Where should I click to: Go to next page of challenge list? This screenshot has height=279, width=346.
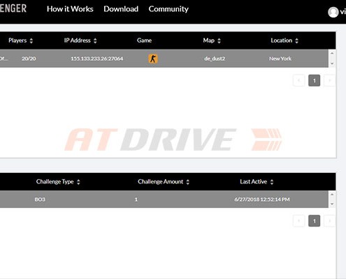(330, 221)
